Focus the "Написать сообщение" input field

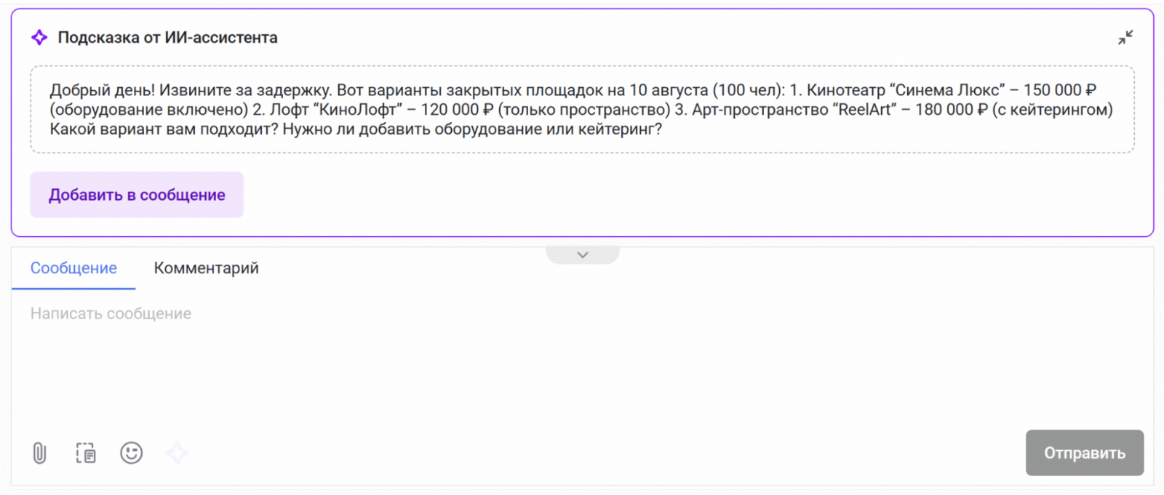(x=509, y=349)
